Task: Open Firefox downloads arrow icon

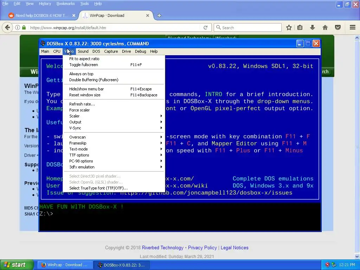Action: 312,27
